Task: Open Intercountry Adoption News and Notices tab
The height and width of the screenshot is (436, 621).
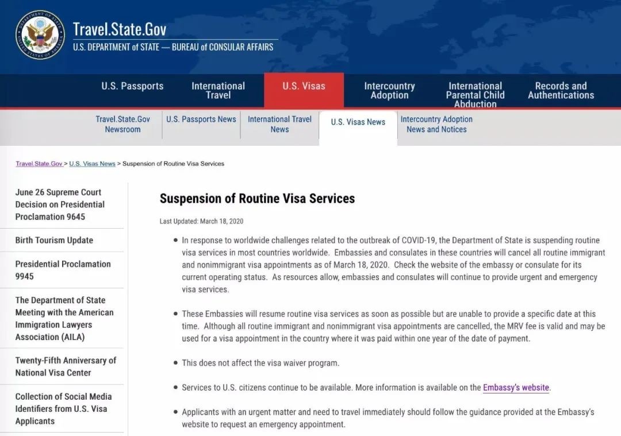Action: pyautogui.click(x=436, y=124)
